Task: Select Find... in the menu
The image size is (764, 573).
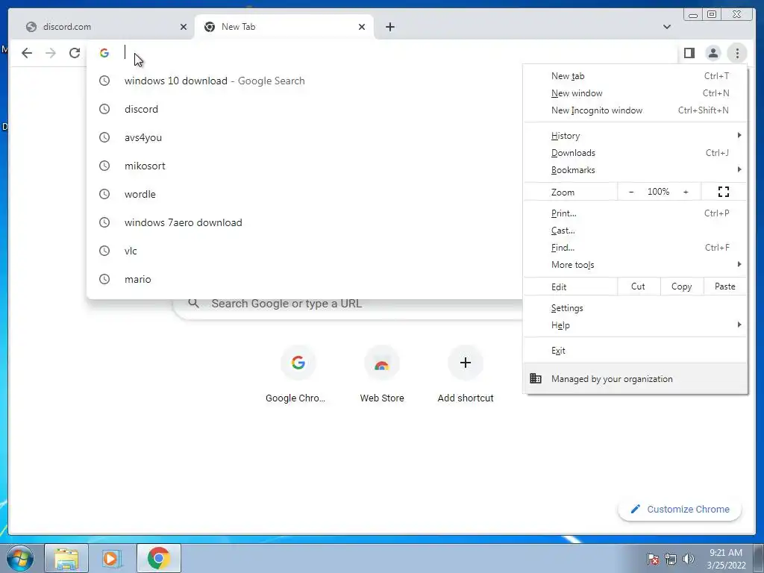Action: [636, 248]
